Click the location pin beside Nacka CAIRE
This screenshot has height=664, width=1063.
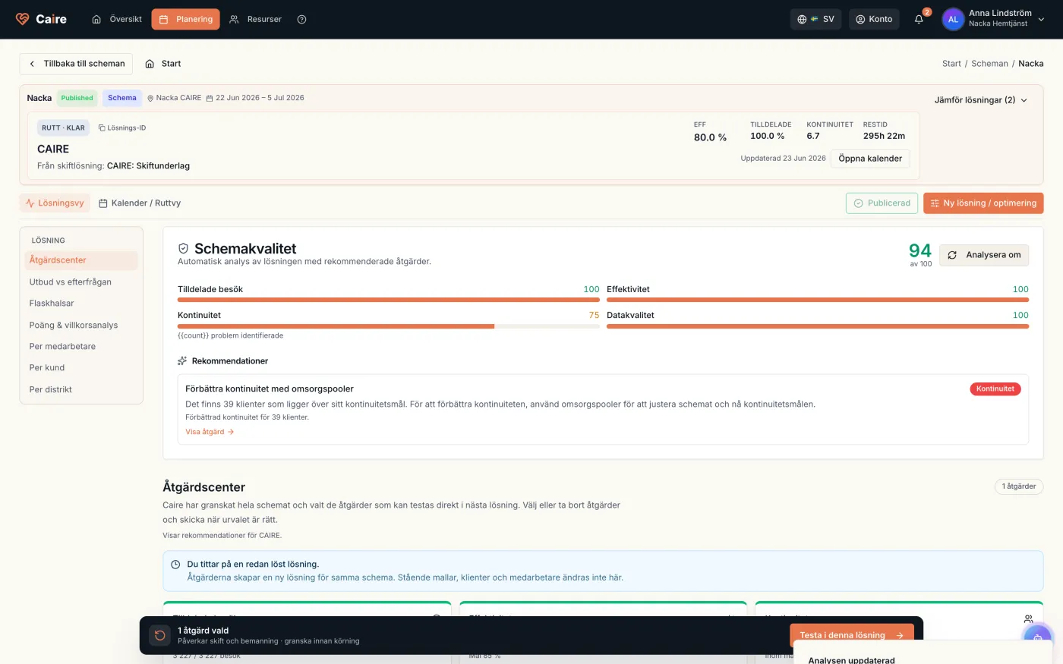(x=150, y=98)
